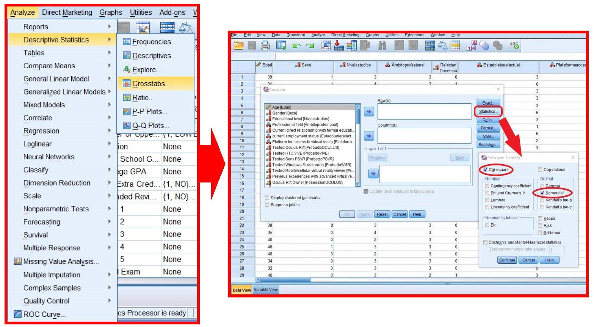
Task: Expand the Regression submenu arrow
Action: pos(109,130)
